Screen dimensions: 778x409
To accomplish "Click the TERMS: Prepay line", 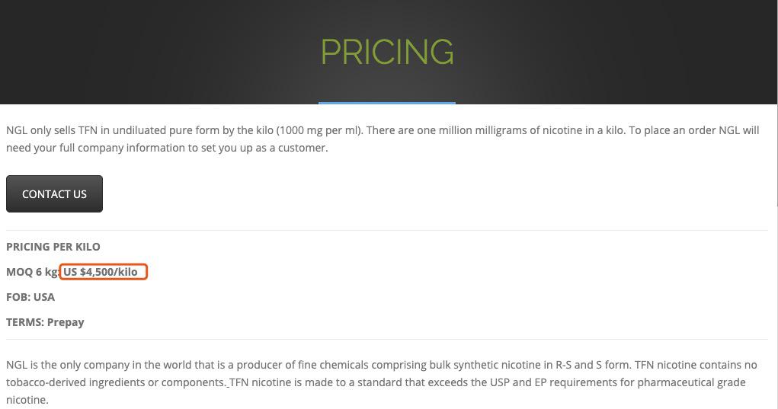I will click(45, 322).
